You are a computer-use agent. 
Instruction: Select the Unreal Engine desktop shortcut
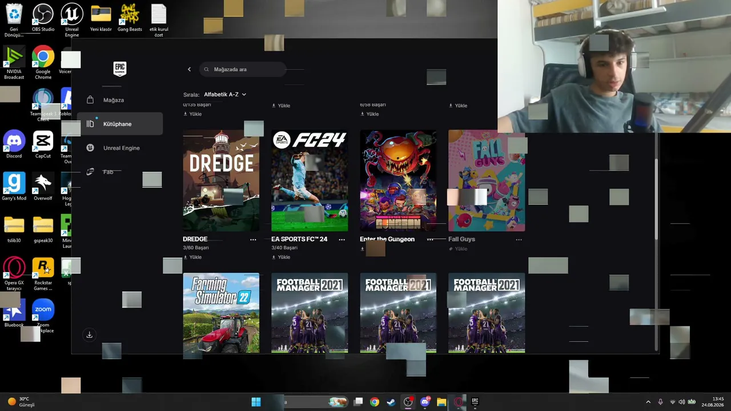point(71,20)
